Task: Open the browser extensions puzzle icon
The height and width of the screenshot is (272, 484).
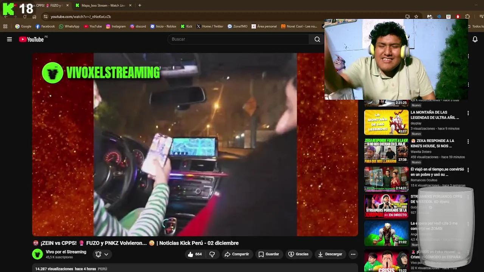Action: point(467,17)
